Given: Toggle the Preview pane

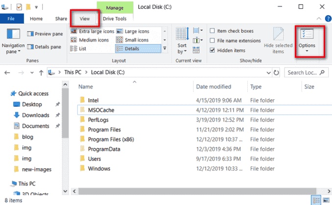Looking at the screenshot, I should 45,34.
